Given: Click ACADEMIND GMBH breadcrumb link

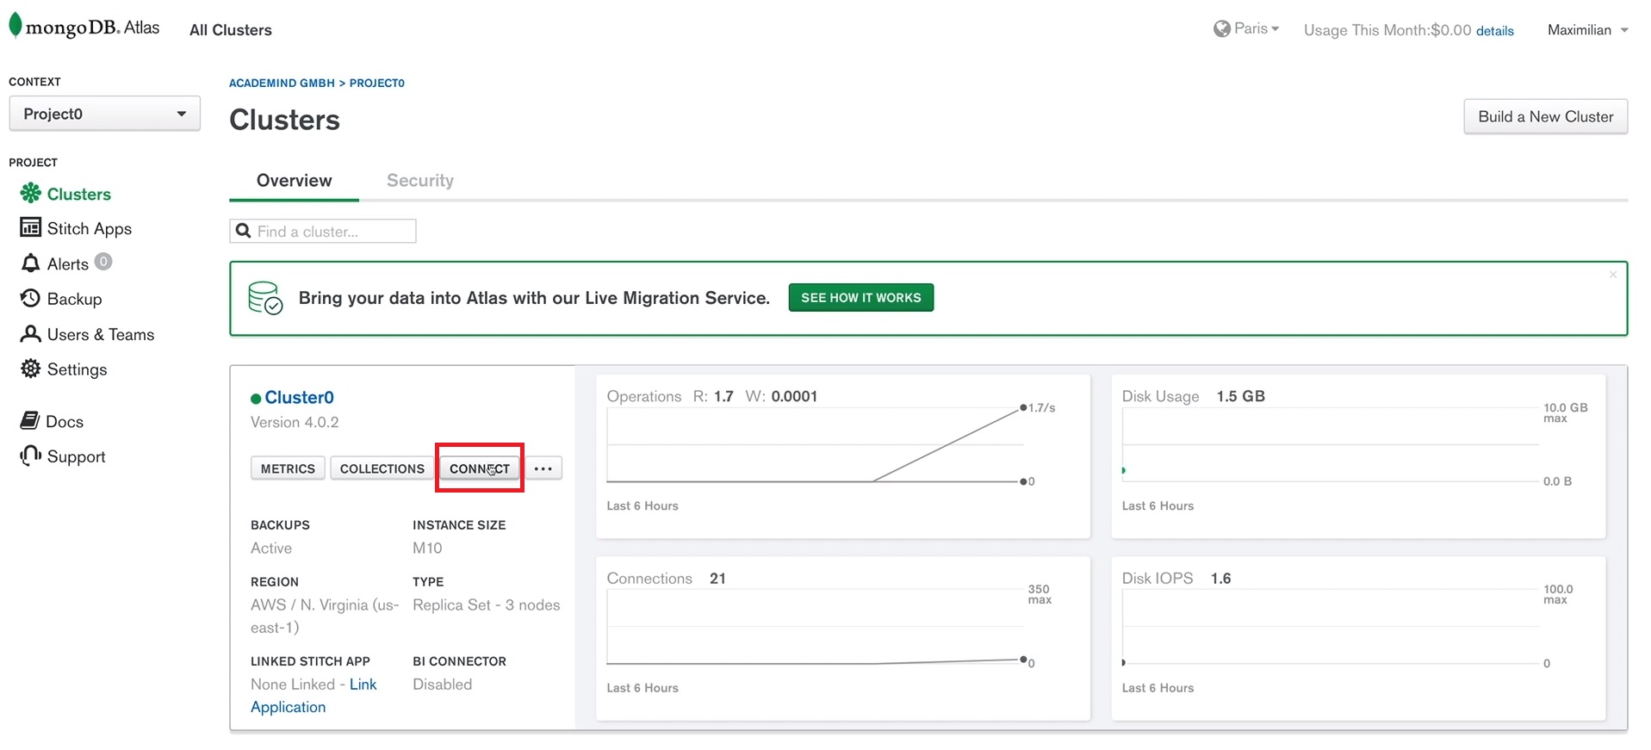Looking at the screenshot, I should coord(282,83).
